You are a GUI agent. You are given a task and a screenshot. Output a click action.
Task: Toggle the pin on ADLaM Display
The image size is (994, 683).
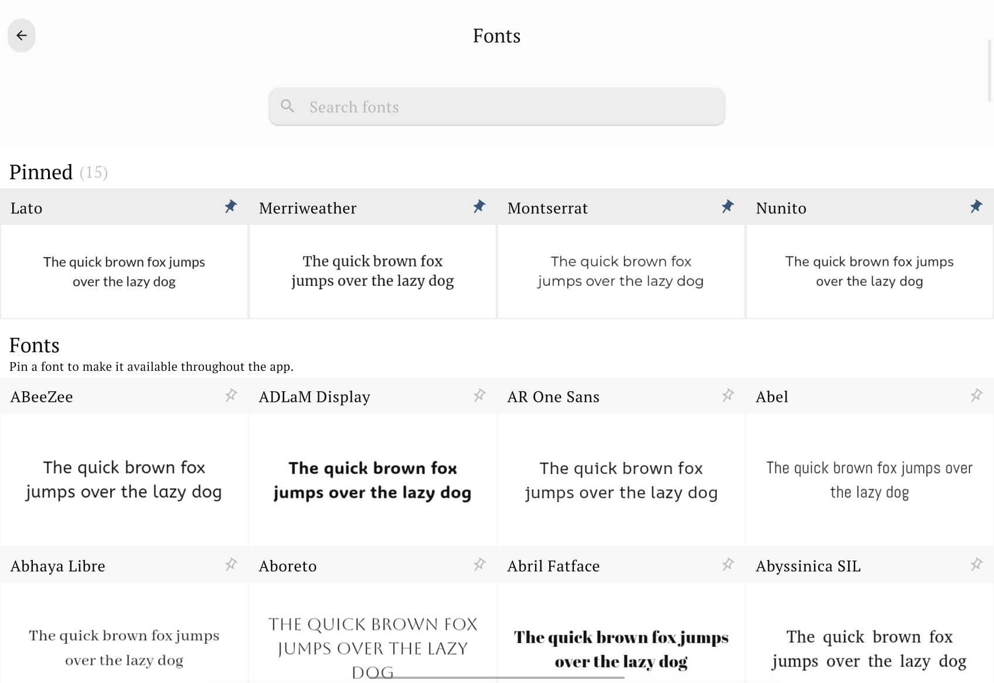click(479, 395)
